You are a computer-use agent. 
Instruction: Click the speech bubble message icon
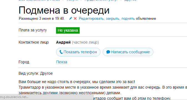pos(108,52)
